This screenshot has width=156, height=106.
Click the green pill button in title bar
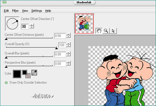pos(4,2)
